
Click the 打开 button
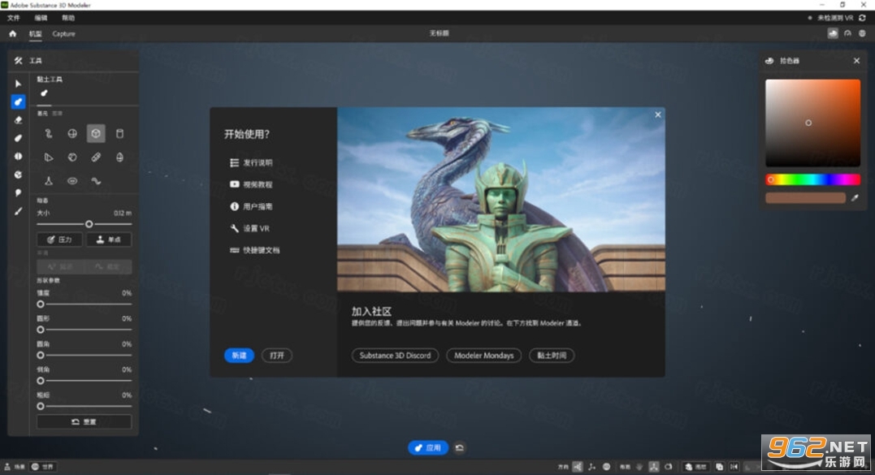point(277,356)
